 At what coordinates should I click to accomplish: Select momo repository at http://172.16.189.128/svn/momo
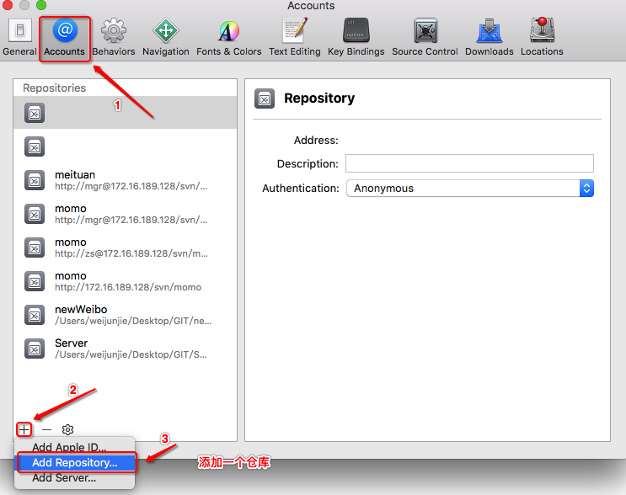click(125, 281)
